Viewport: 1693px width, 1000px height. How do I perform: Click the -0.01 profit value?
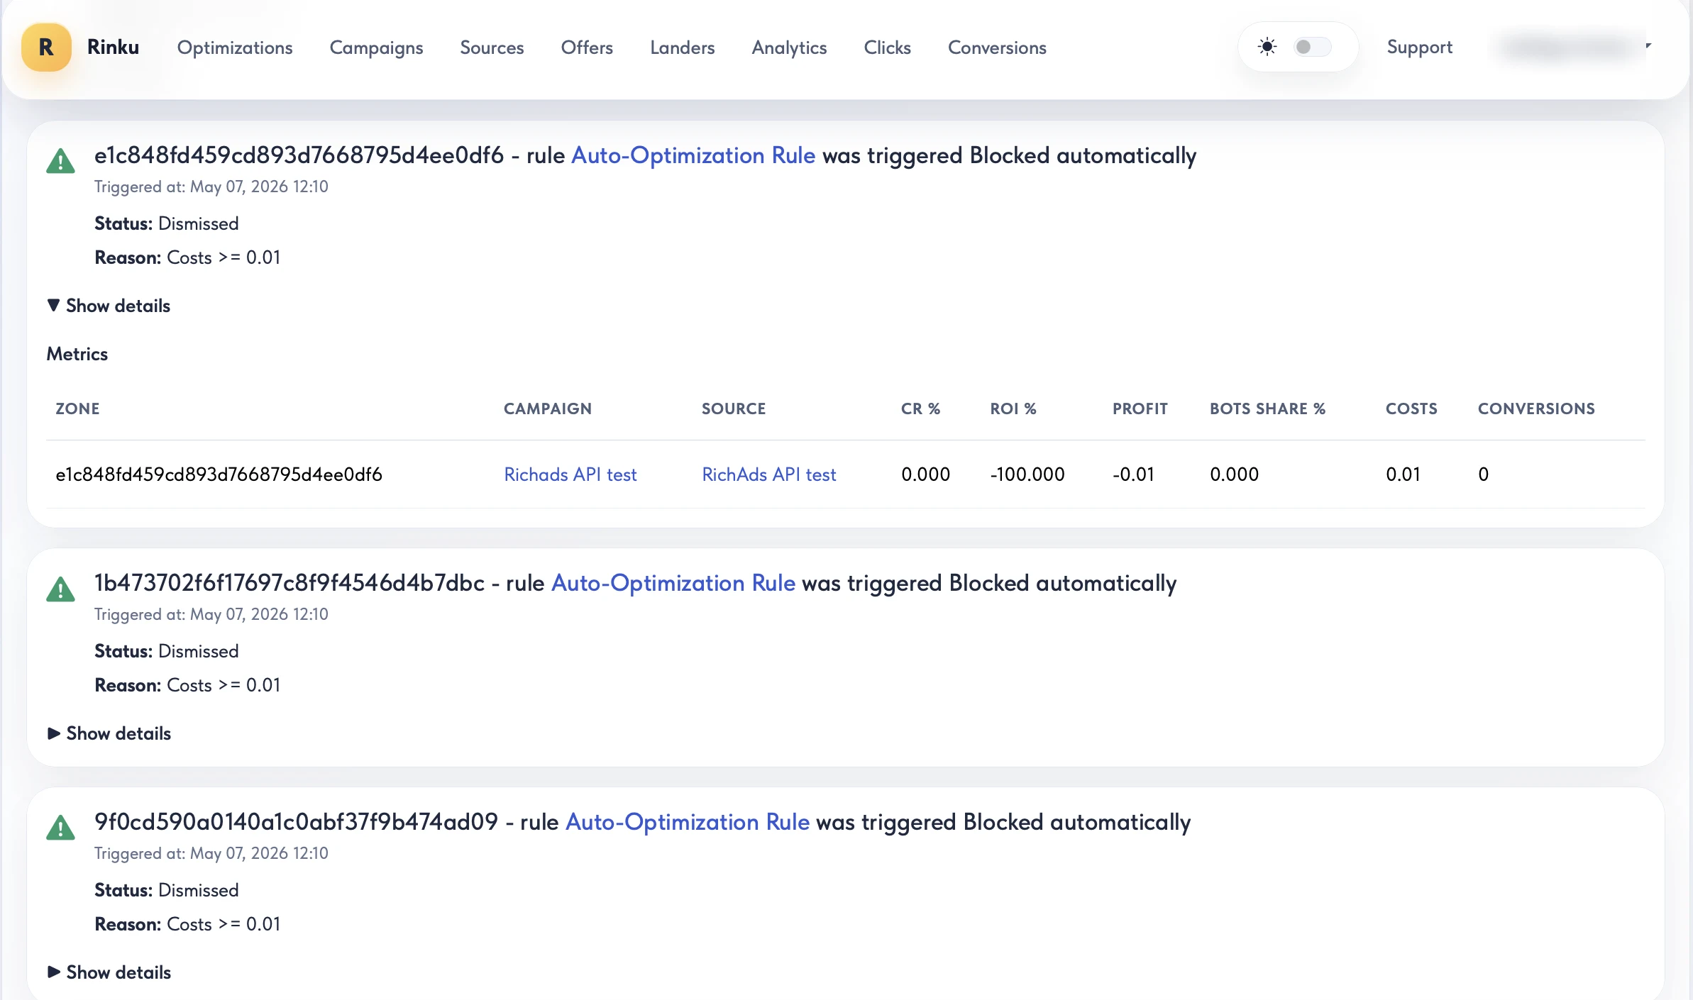pos(1133,474)
